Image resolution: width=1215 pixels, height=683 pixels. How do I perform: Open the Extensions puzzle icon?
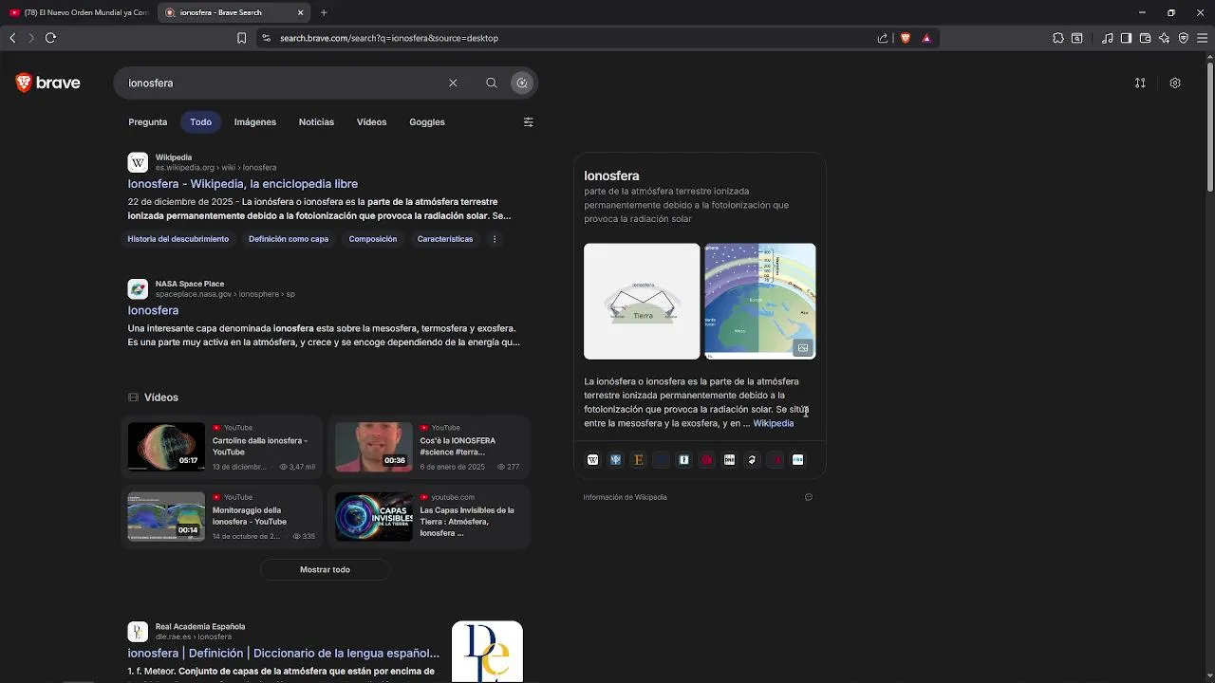tap(1058, 38)
